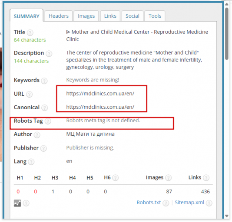Click the help icon next to Canonical

(45, 108)
